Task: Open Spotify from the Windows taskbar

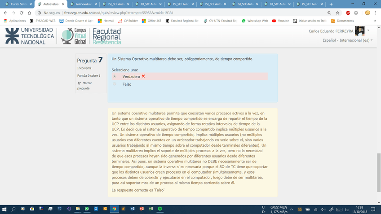Action: (x=160, y=209)
